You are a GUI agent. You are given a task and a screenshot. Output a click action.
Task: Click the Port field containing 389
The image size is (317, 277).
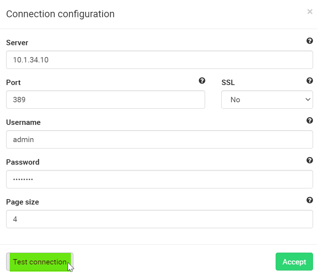coord(105,100)
